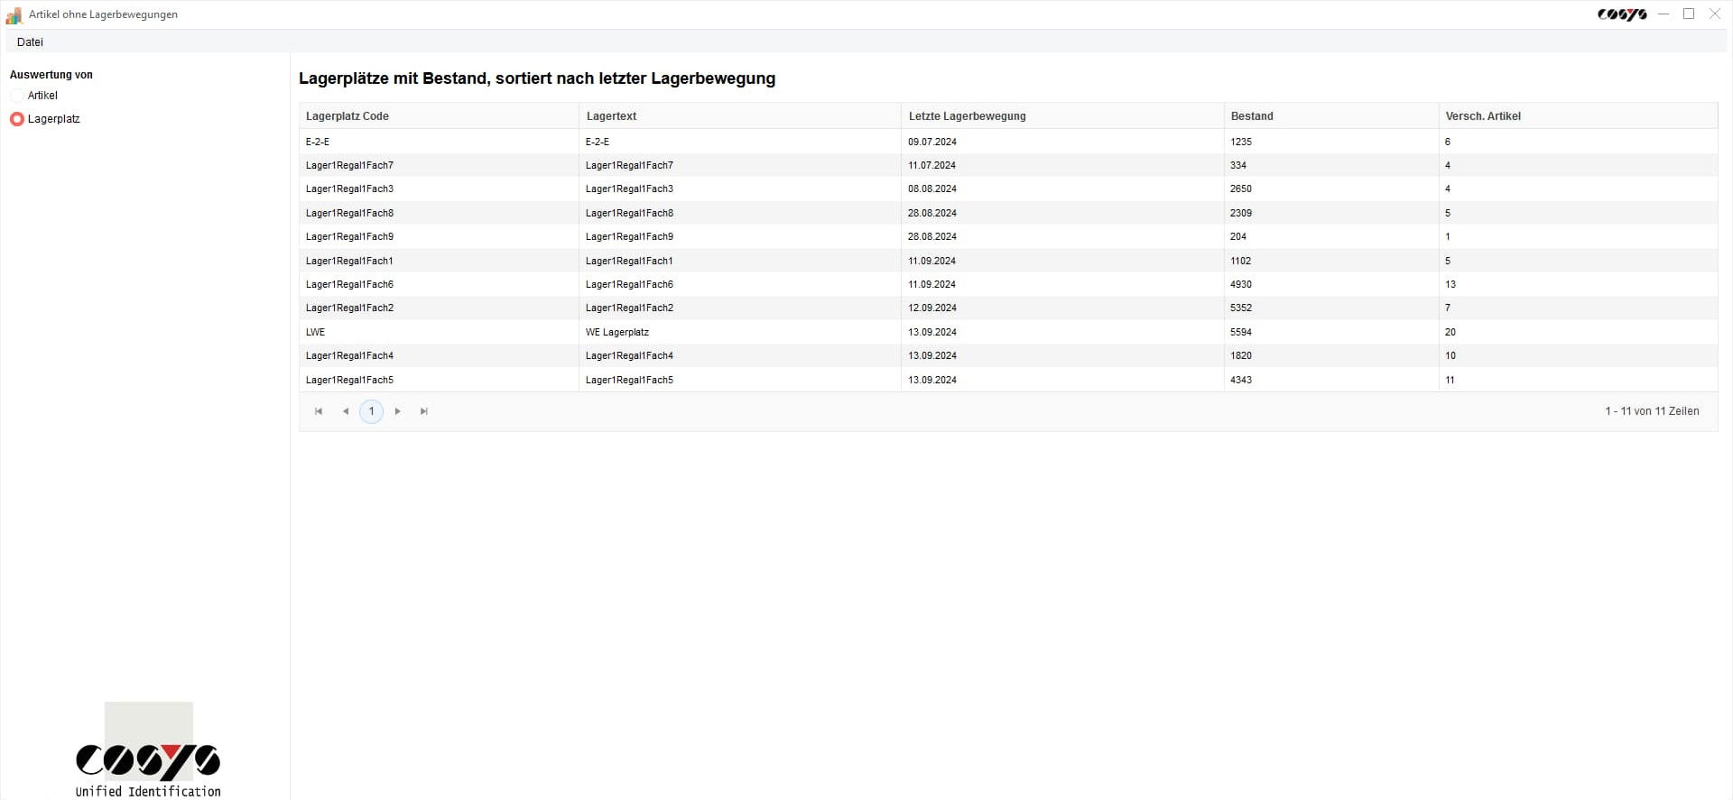Screen dimensions: 1733x800
Task: Click Versch. Artikel value 20
Action: click(x=1450, y=333)
